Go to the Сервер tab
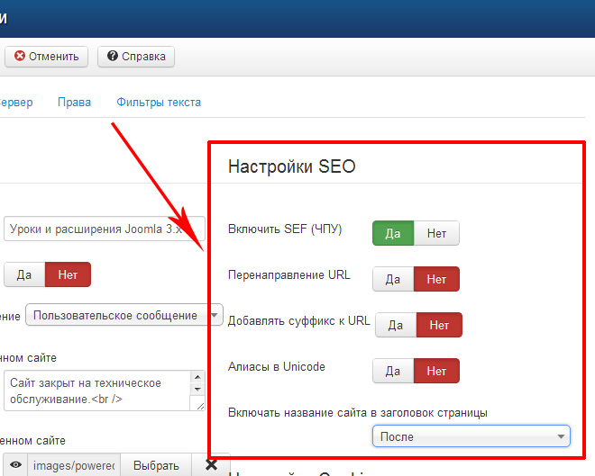 [16, 103]
